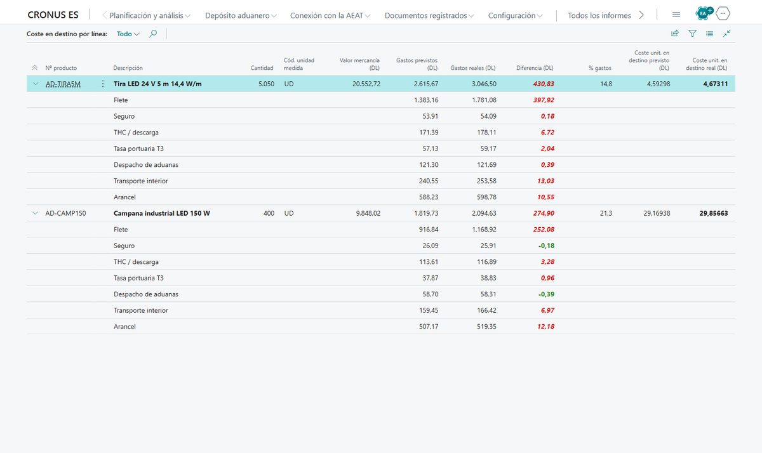Click the share page icon
This screenshot has height=453, width=762.
(x=675, y=34)
